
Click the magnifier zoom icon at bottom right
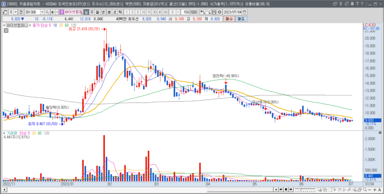coord(365,190)
